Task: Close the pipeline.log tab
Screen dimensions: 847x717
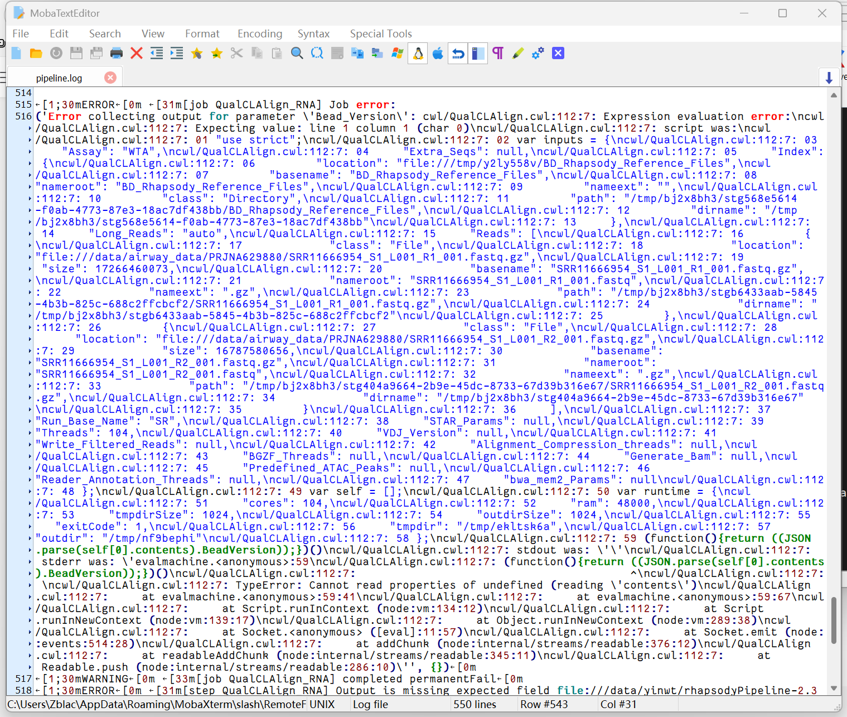Action: [x=110, y=78]
